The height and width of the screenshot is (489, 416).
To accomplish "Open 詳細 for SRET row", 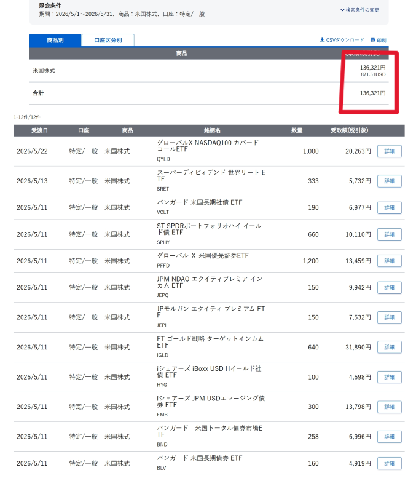I will click(389, 181).
